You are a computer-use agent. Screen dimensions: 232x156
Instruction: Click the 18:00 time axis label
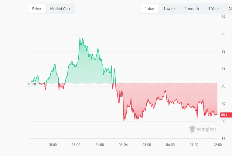pyautogui.click(x=76, y=145)
